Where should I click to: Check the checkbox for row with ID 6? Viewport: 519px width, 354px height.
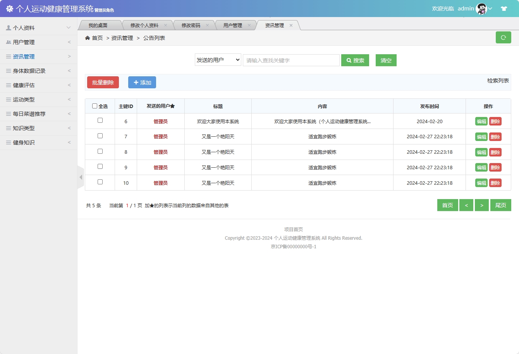100,120
